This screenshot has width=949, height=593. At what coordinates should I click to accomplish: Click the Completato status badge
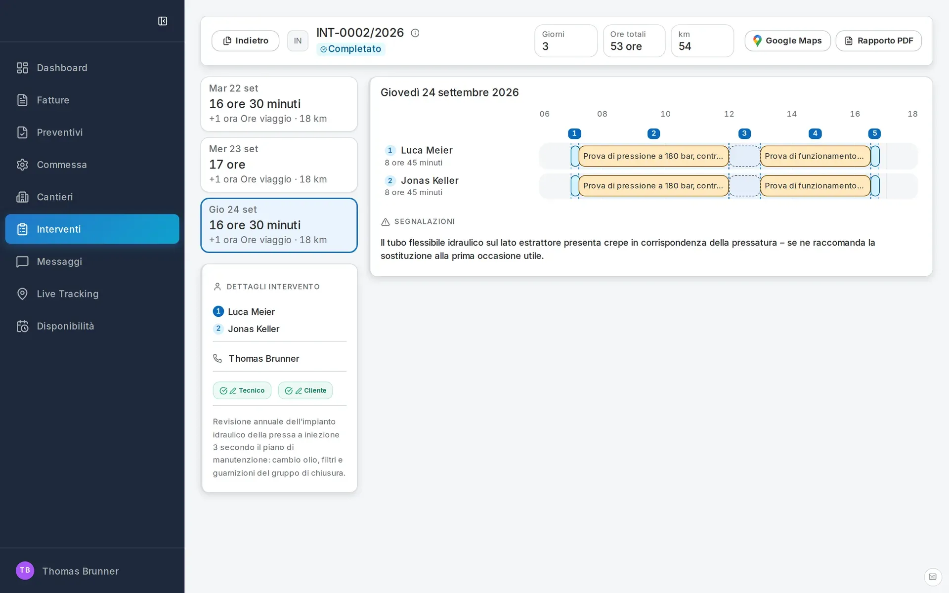click(350, 49)
